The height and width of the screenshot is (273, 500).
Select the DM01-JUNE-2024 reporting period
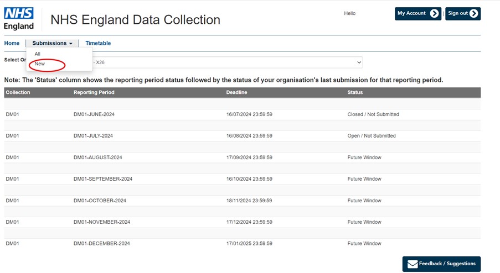tap(94, 114)
